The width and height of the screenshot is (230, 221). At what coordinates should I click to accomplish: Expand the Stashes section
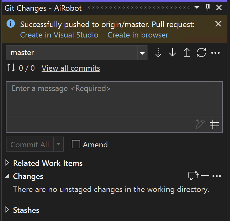(x=7, y=210)
